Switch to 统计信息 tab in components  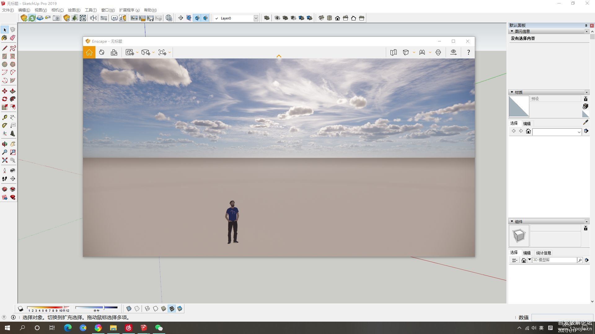(543, 253)
